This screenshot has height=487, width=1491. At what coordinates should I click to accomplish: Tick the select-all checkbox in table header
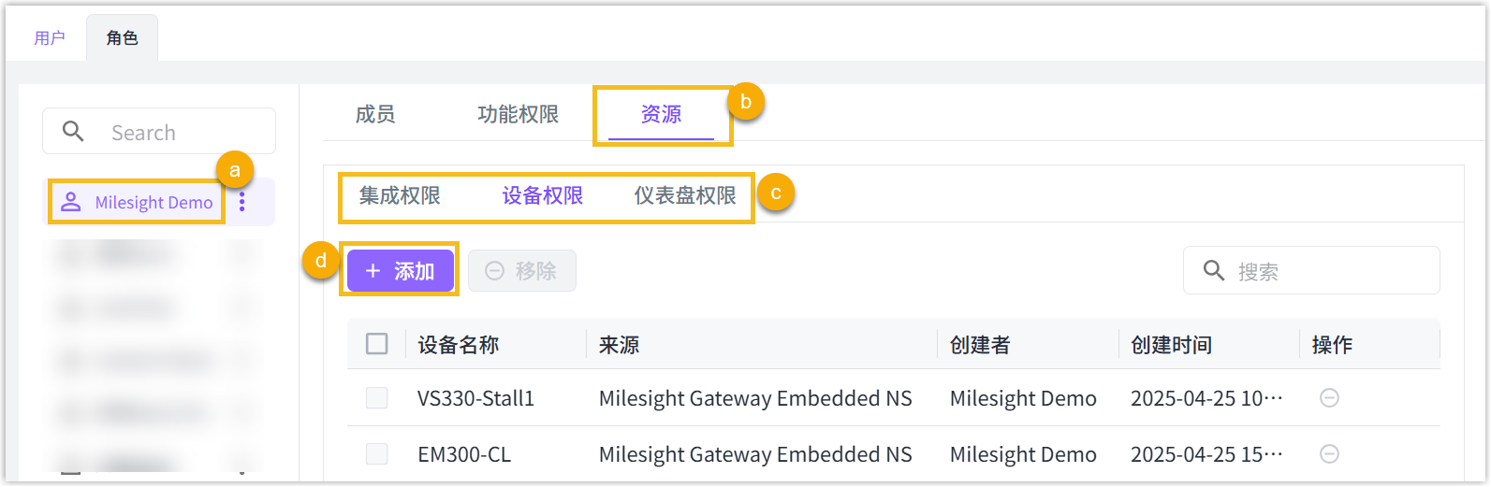[x=377, y=344]
